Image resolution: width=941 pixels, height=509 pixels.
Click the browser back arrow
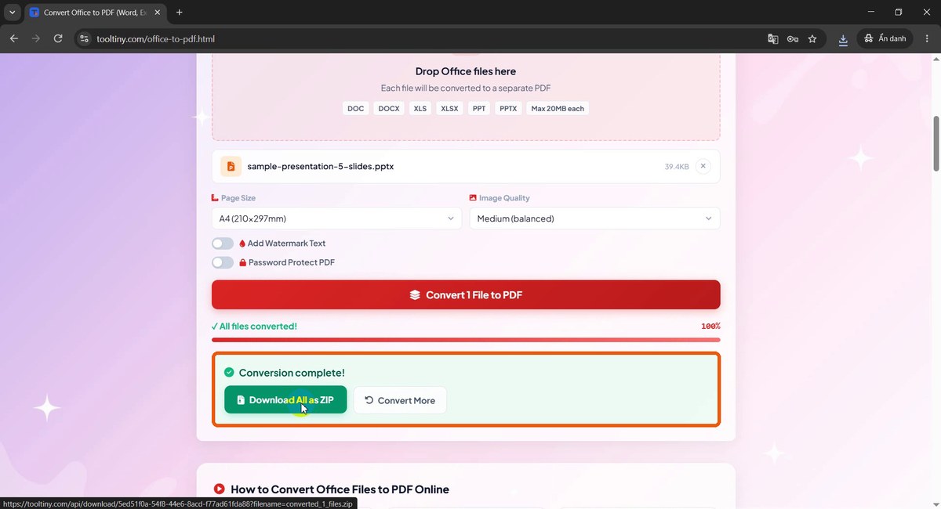pos(14,38)
